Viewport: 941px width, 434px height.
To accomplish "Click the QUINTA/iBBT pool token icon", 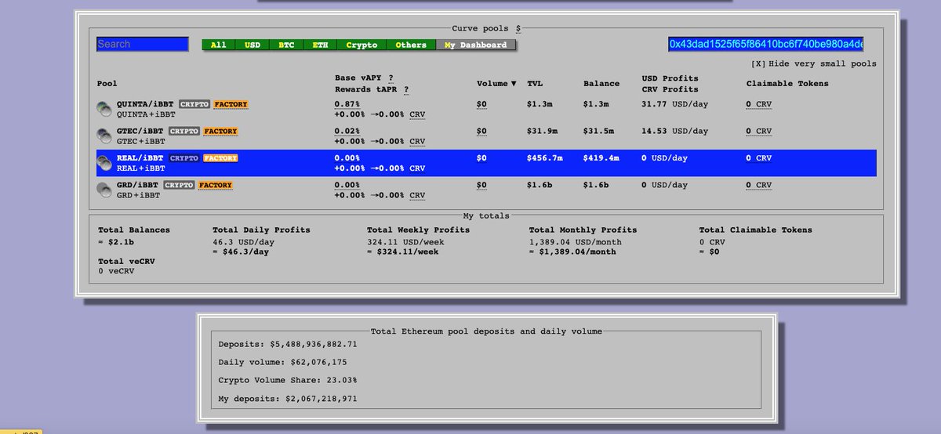I will coord(104,108).
